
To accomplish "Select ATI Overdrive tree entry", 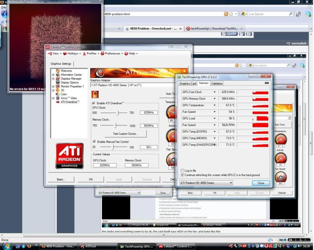I will point(70,102).
